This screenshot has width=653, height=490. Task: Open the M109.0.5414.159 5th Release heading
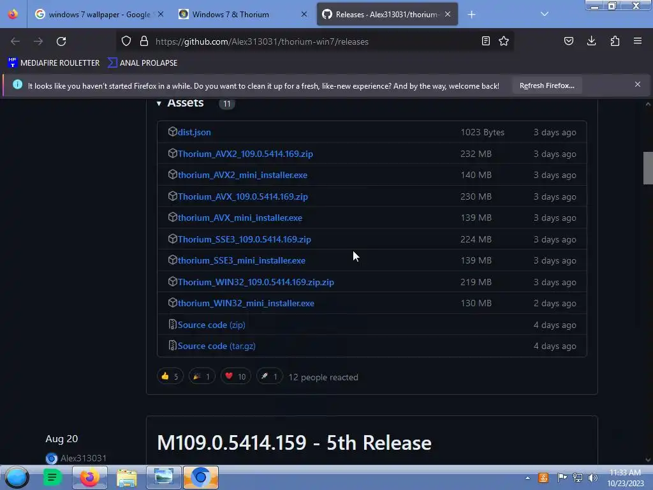pos(294,443)
